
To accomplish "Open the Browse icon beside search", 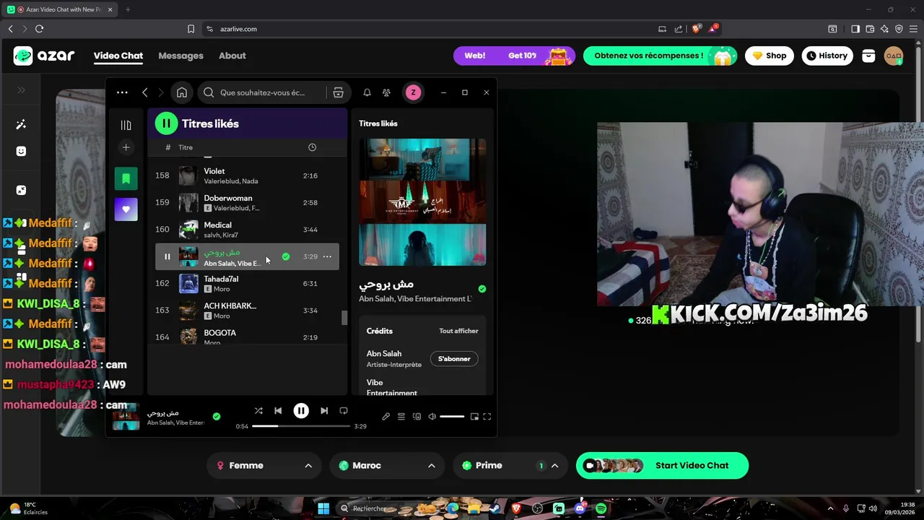I will 338,92.
